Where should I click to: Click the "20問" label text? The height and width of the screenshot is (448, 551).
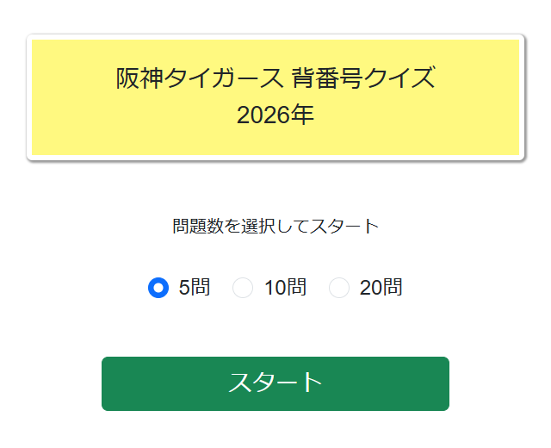pyautogui.click(x=381, y=288)
